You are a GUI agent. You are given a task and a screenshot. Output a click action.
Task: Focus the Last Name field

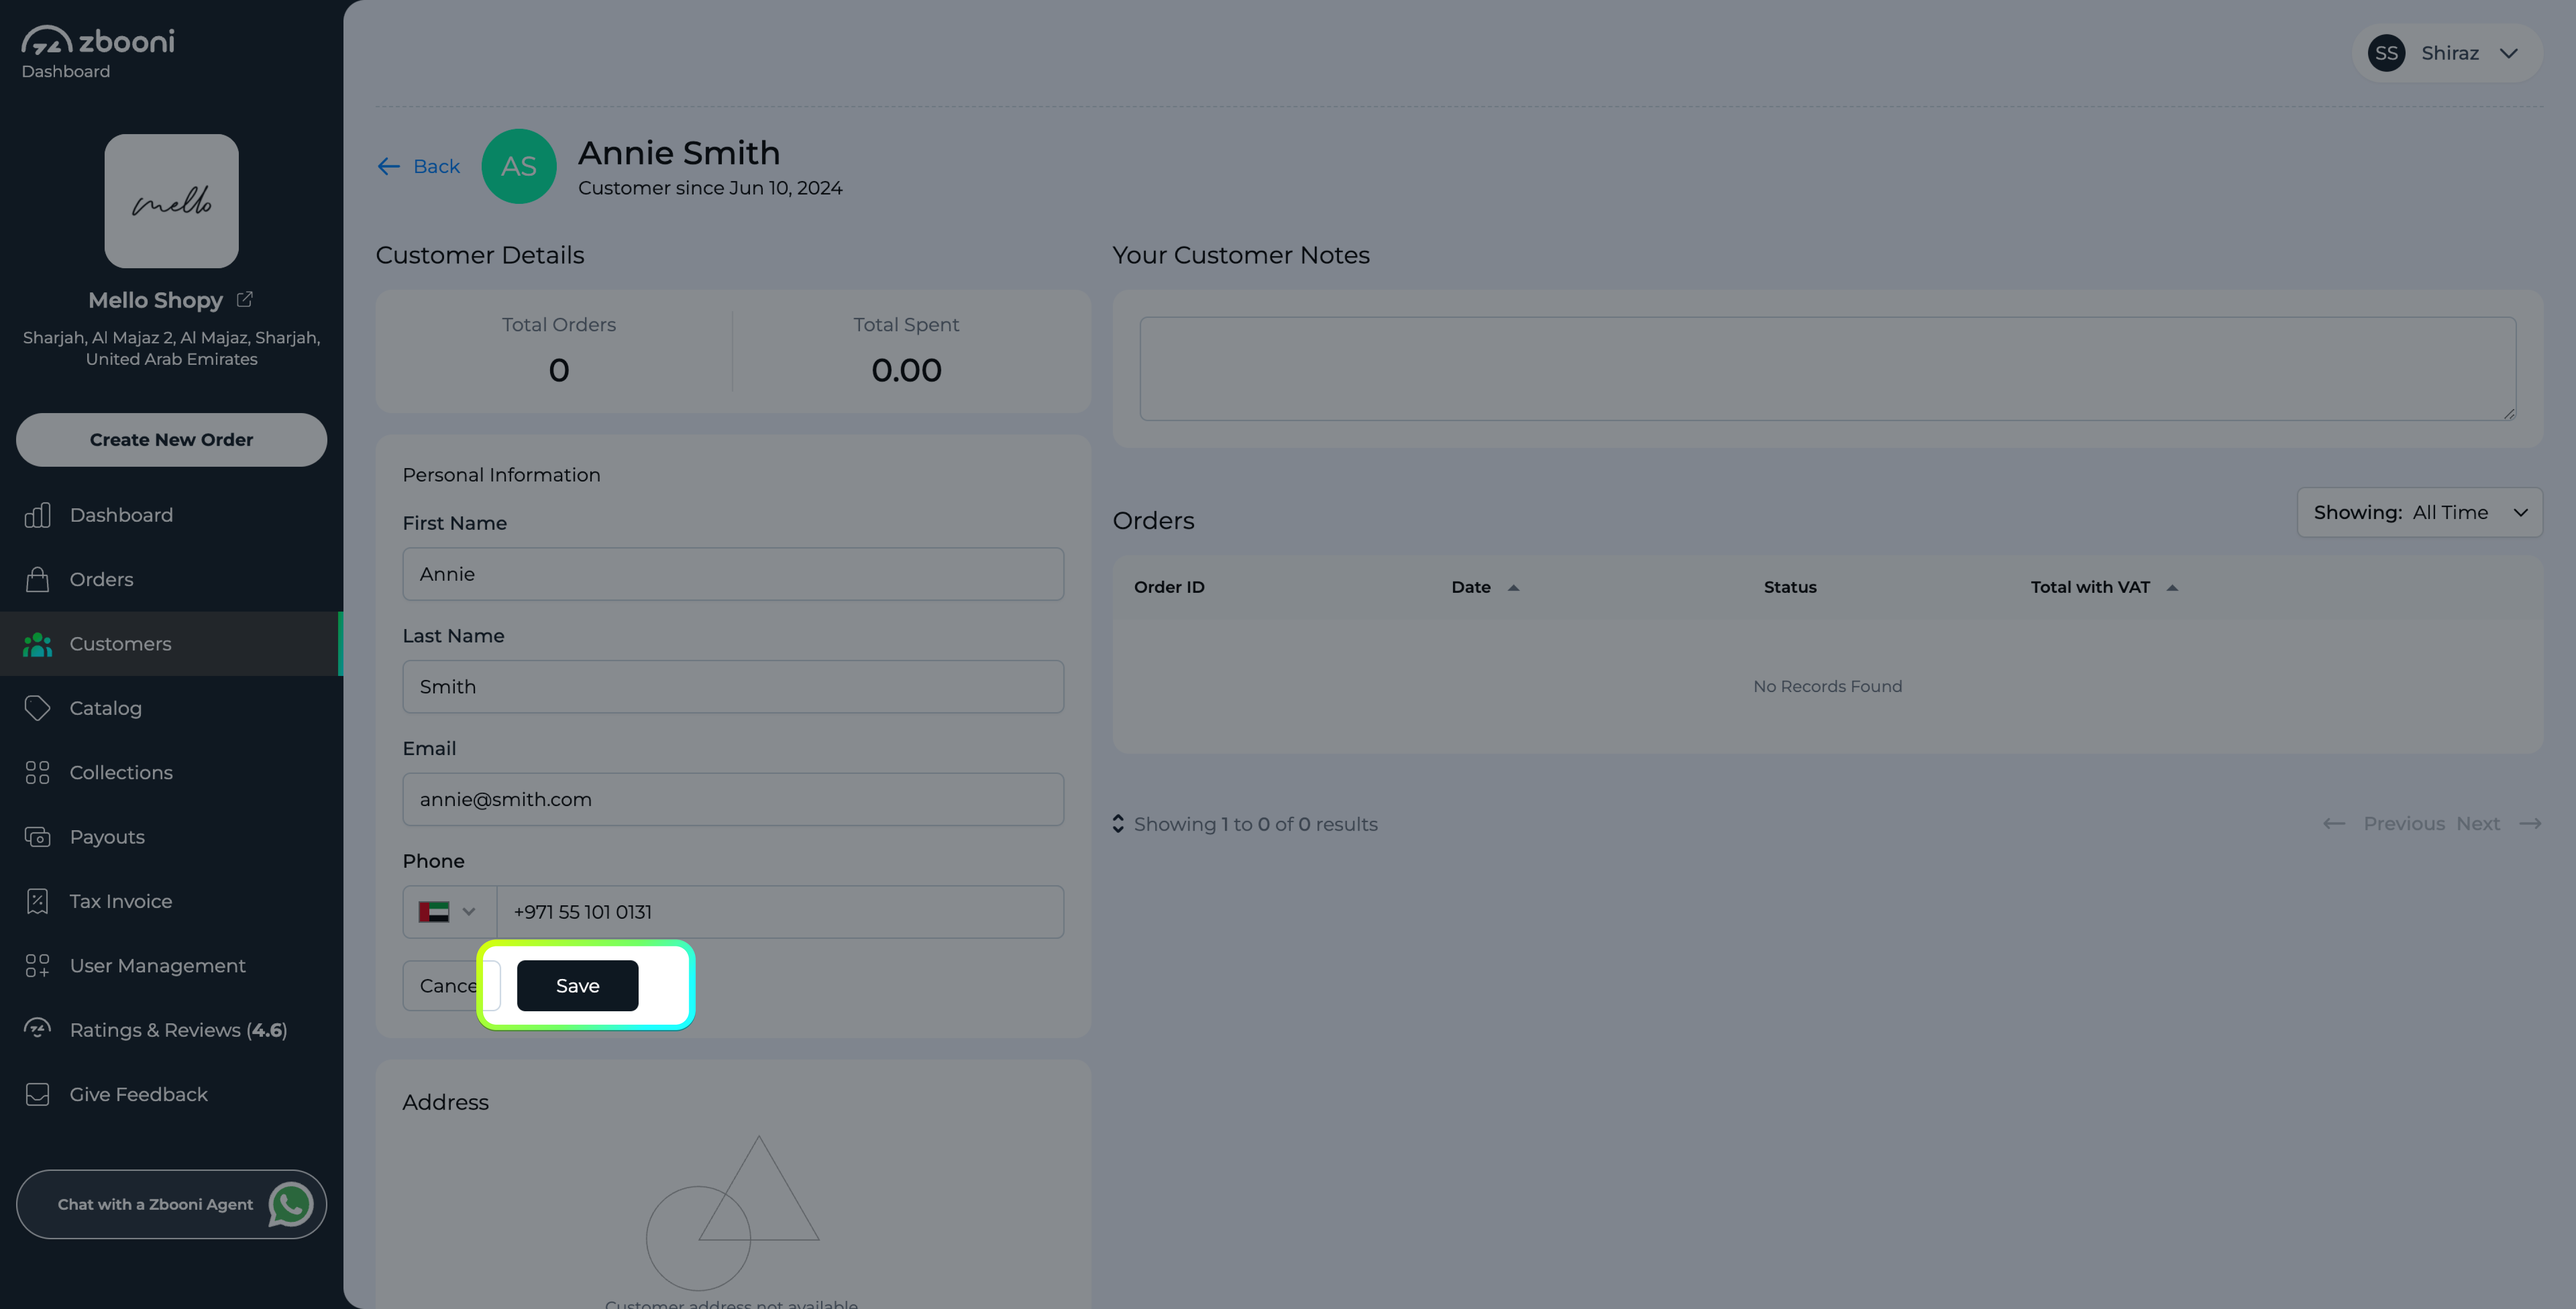tap(733, 687)
